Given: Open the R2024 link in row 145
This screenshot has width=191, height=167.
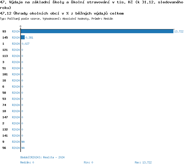Looking at the screenshot, I should click(x=16, y=38).
